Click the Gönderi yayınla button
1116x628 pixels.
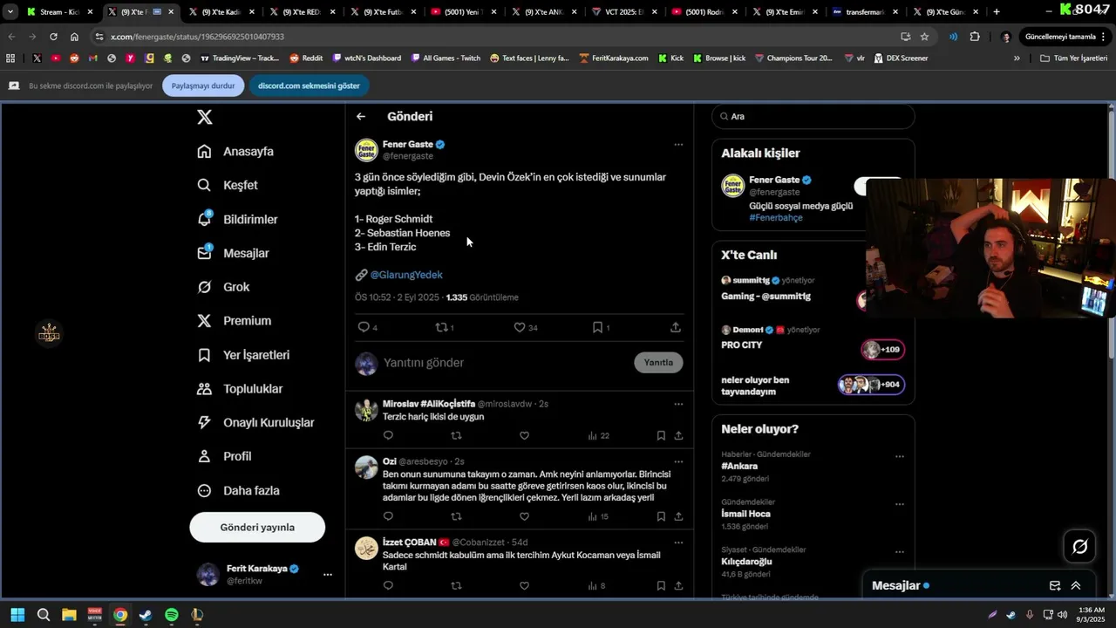tap(257, 527)
